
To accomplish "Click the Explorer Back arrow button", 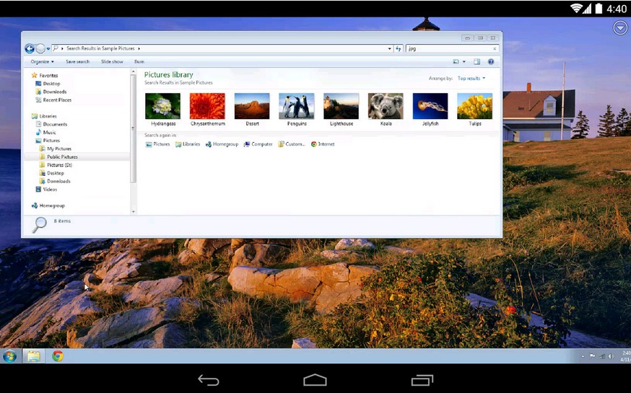I will (x=30, y=48).
